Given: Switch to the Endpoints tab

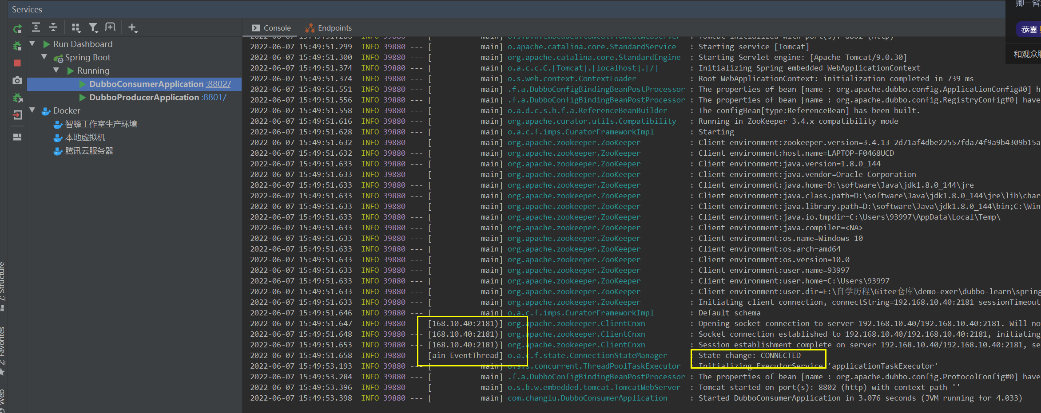Looking at the screenshot, I should tap(329, 28).
